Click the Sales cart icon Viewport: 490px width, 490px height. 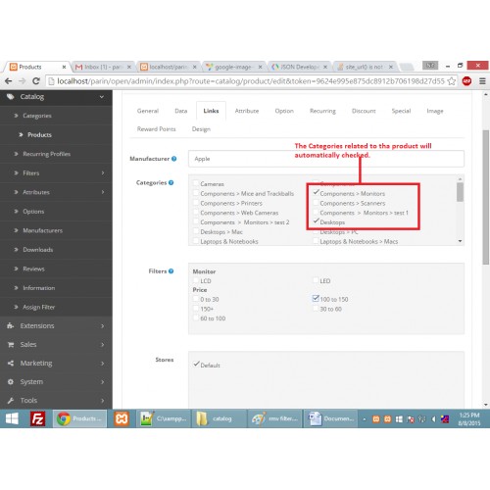pyautogui.click(x=11, y=345)
